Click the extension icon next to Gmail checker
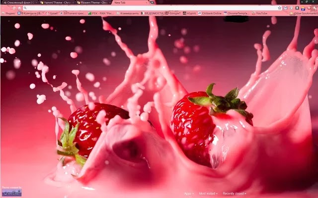The height and width of the screenshot is (198, 318). (x=291, y=8)
